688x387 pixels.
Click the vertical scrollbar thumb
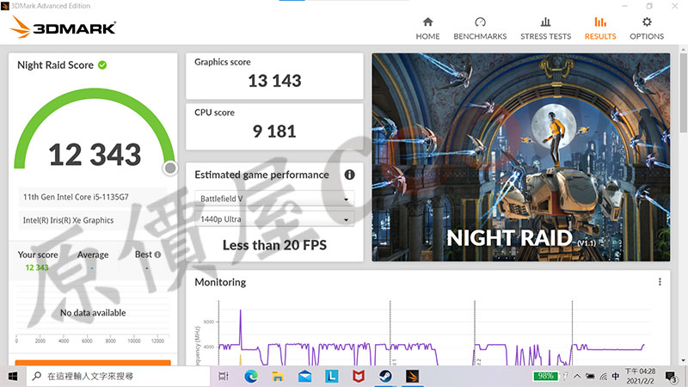(x=683, y=93)
